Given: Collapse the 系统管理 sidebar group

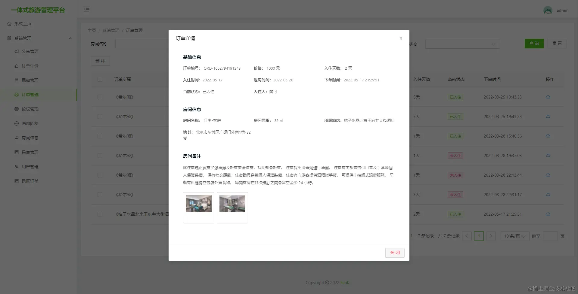Looking at the screenshot, I should 39,38.
